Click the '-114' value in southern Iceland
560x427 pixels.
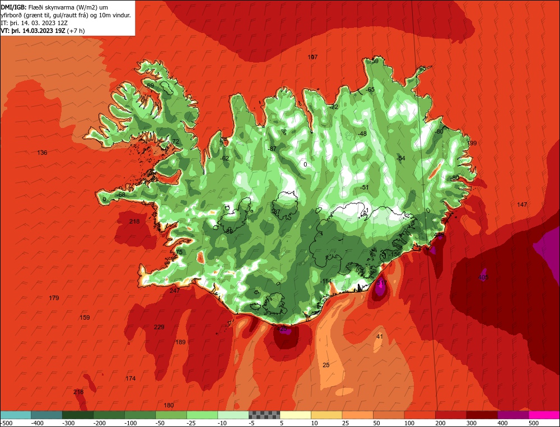point(326,282)
